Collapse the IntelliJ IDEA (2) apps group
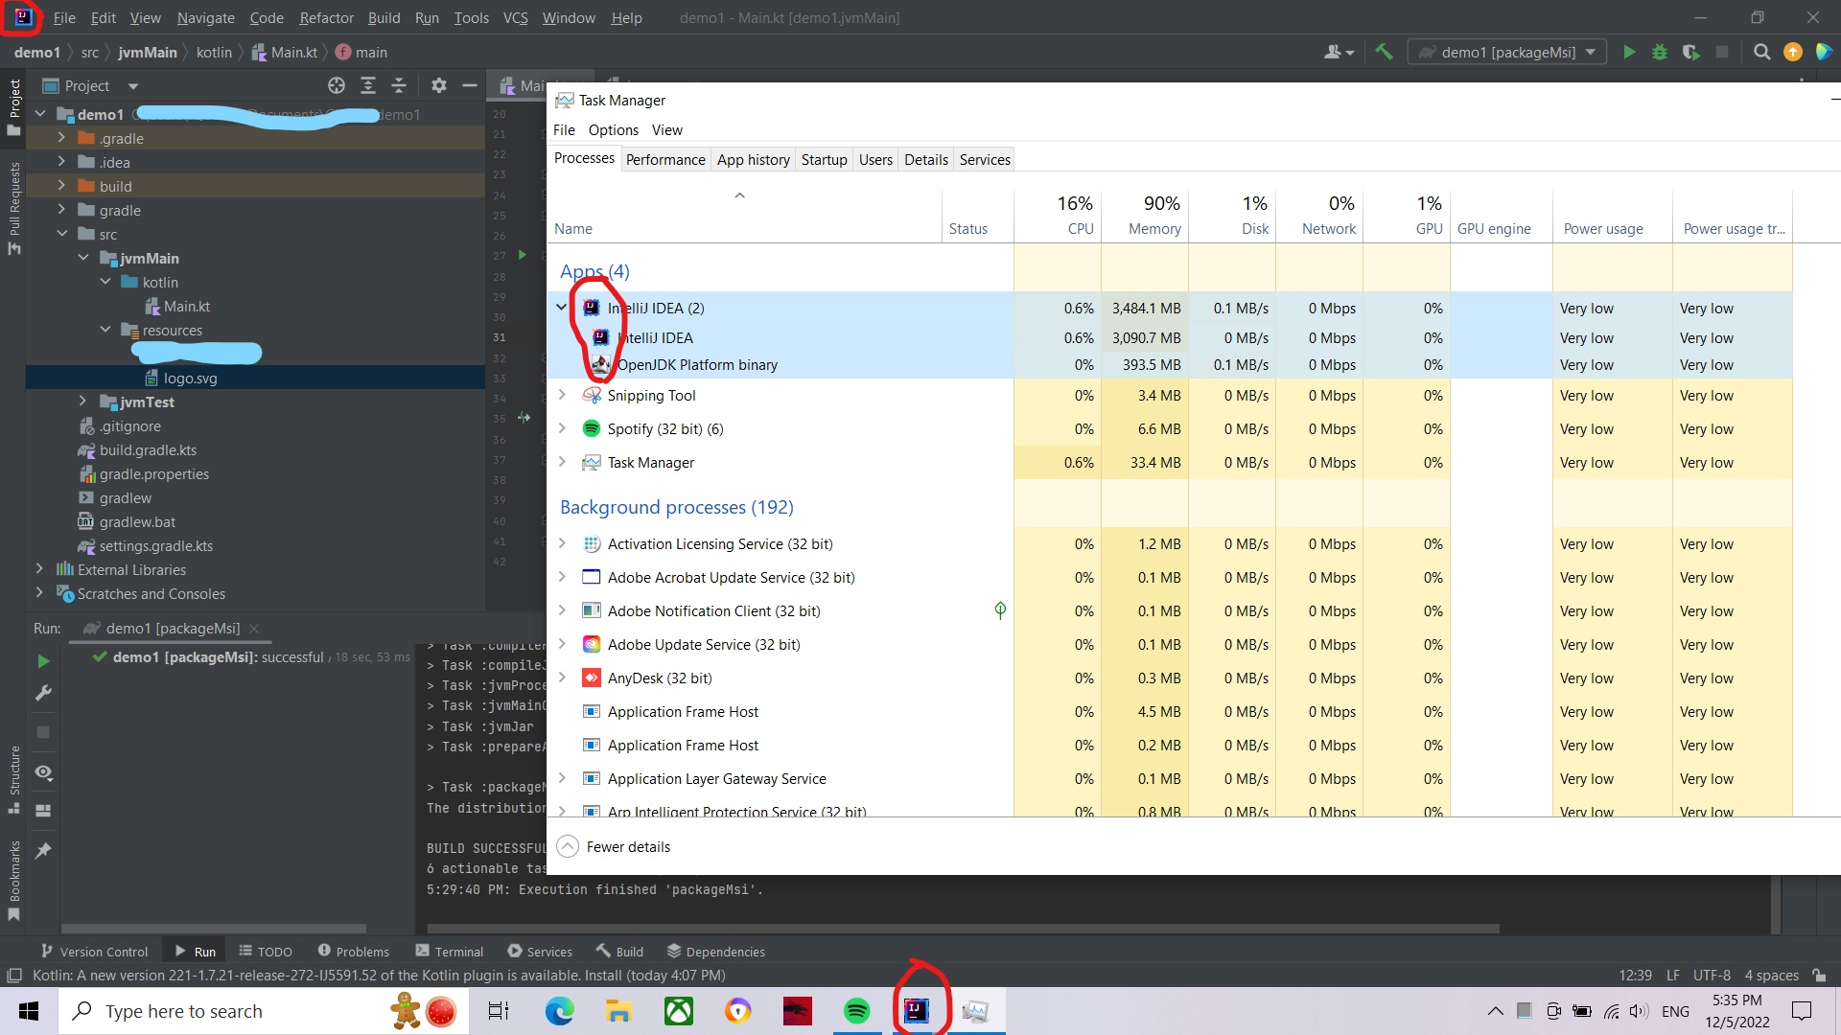The image size is (1841, 1035). point(561,308)
